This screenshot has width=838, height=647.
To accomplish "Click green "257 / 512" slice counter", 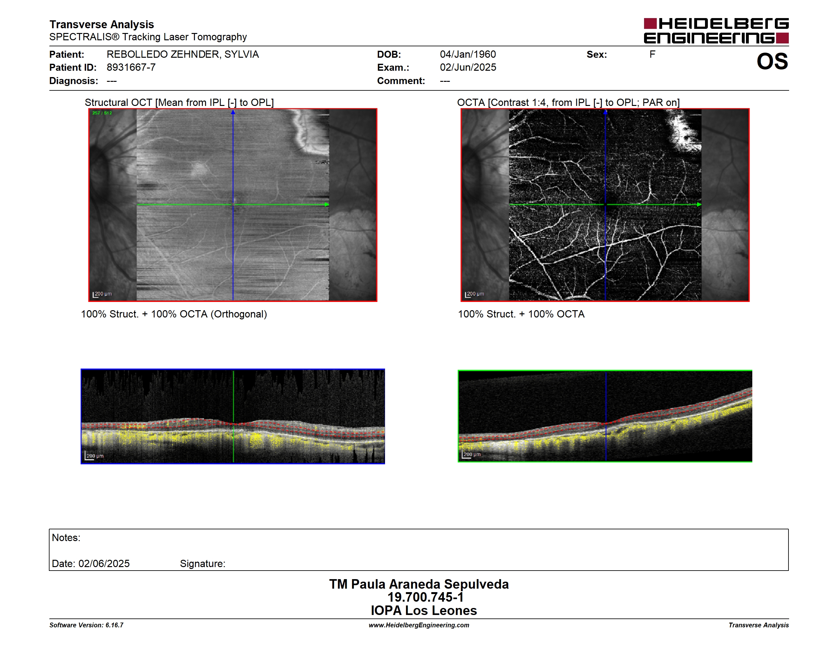I will (102, 113).
